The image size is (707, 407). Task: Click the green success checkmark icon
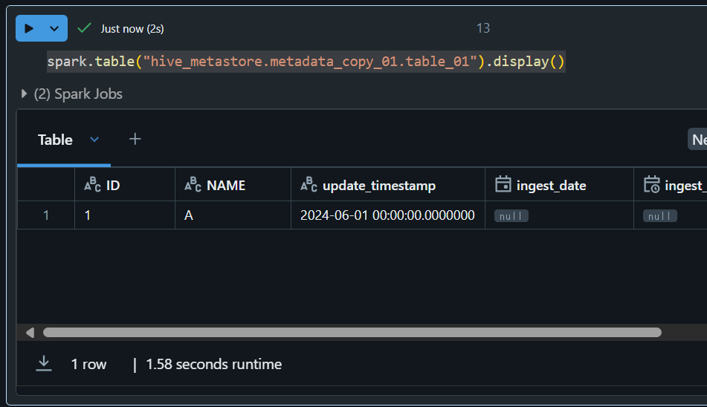[84, 28]
